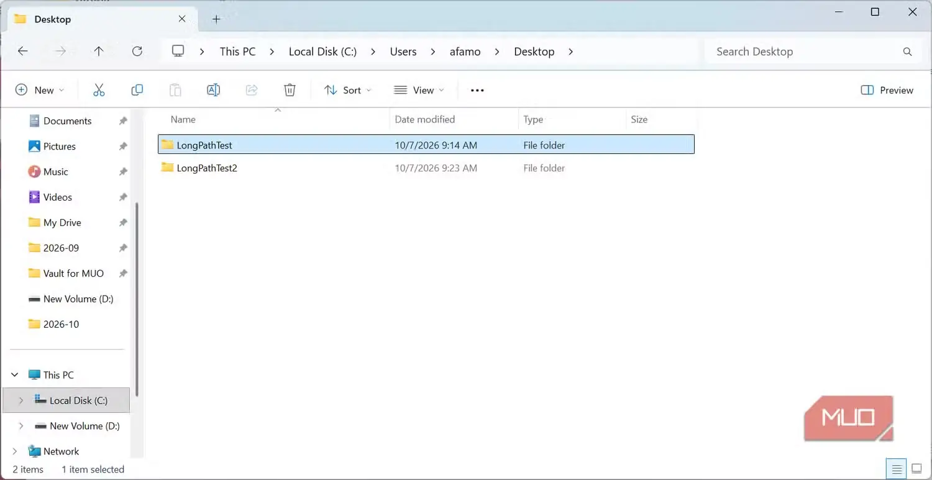
Task: Click Users in the address breadcrumb
Action: coord(403,52)
